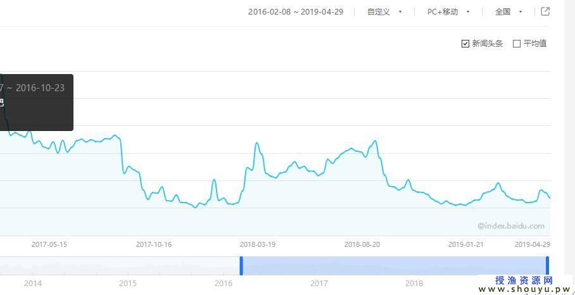This screenshot has width=575, height=295.
Task: Enable the 平均值 checkbox
Action: pos(517,44)
